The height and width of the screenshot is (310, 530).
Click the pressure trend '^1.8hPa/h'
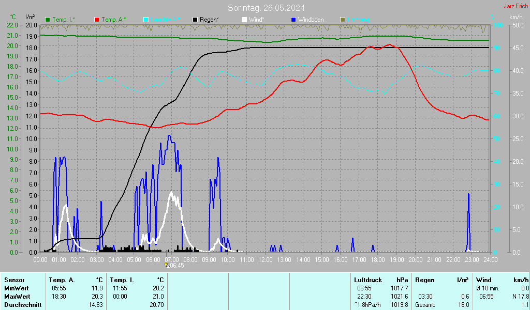[x=367, y=305]
